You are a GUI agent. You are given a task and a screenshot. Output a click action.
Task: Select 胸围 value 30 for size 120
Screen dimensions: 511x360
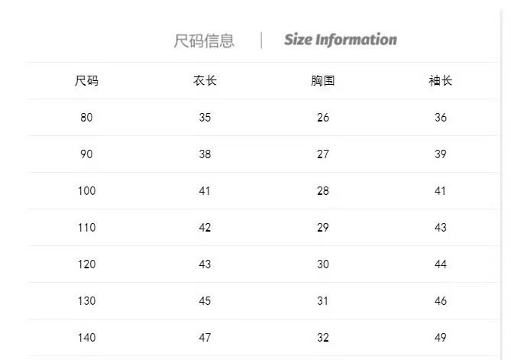tap(323, 264)
